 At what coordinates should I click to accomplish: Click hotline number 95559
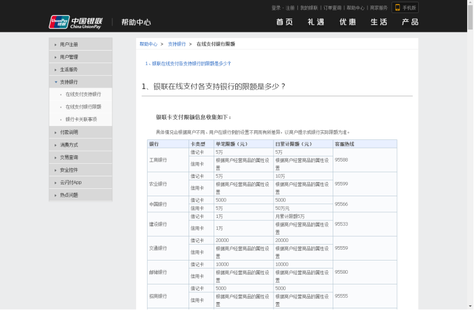pos(341,248)
